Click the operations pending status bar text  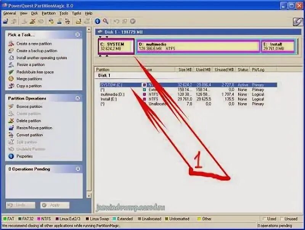point(274,226)
